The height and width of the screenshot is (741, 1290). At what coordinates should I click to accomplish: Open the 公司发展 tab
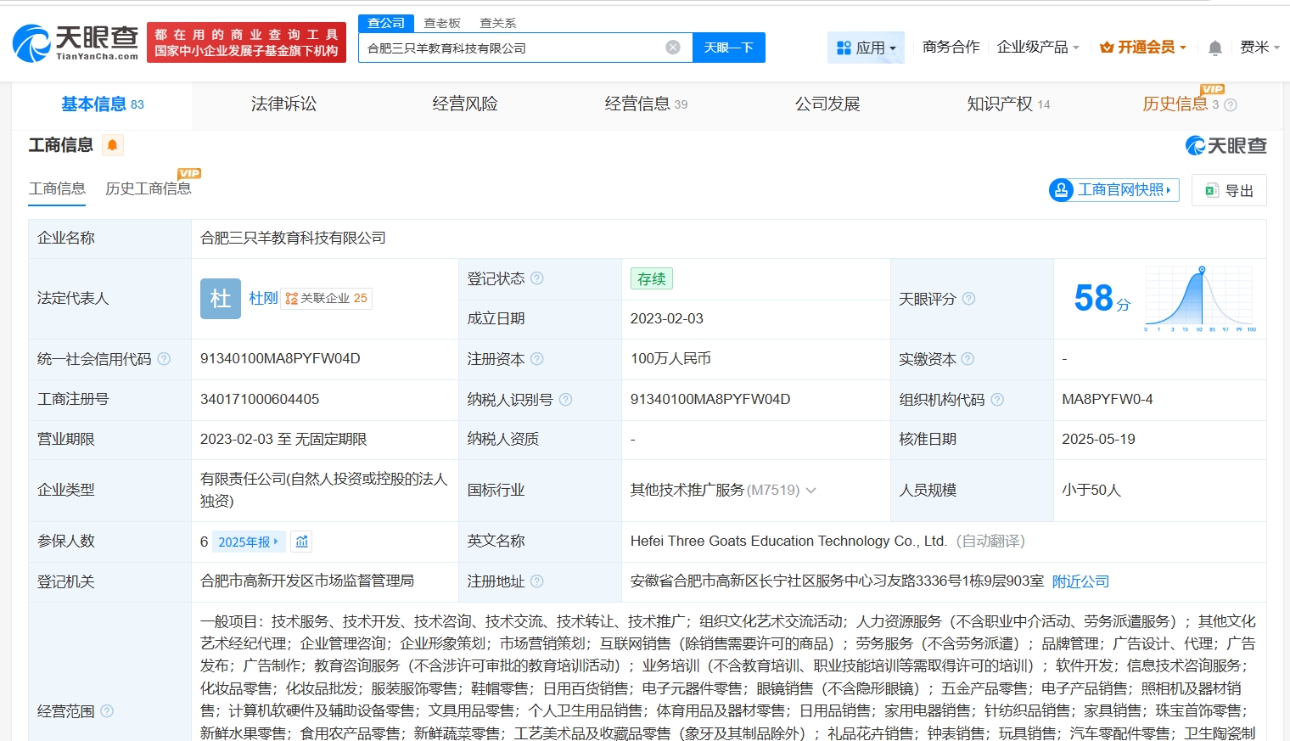[827, 104]
